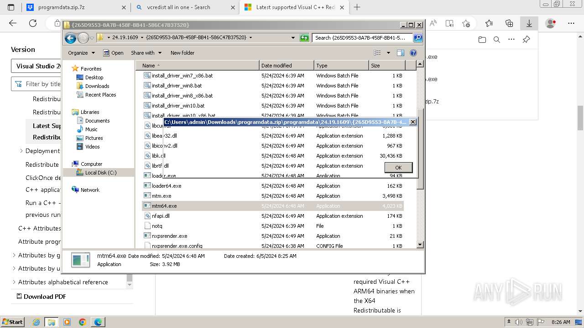Screen dimensions: 584x328
Task: Select Desktop in the navigation pane
Action: tap(94, 77)
